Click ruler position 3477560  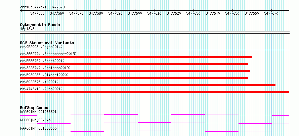tap(57, 13)
